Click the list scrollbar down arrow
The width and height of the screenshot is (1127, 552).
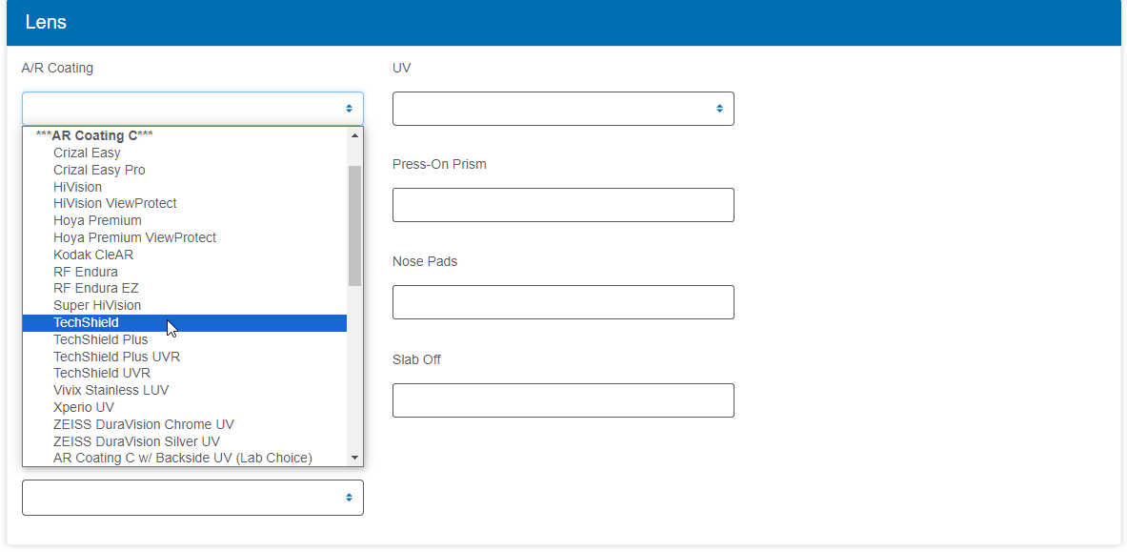pos(354,458)
